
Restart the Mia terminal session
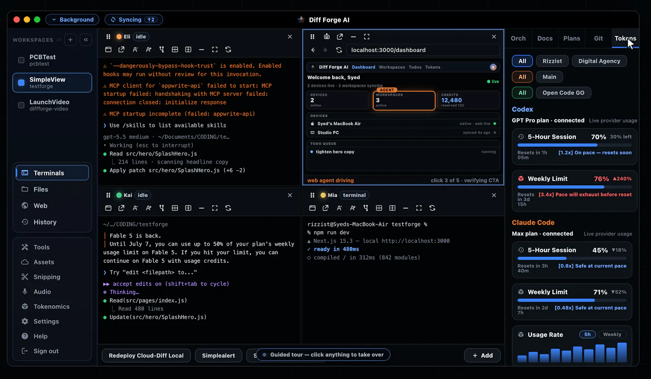[x=432, y=208]
